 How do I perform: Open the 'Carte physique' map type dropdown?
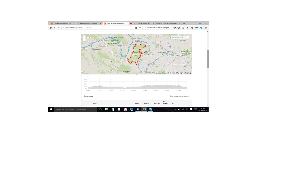click(x=177, y=37)
